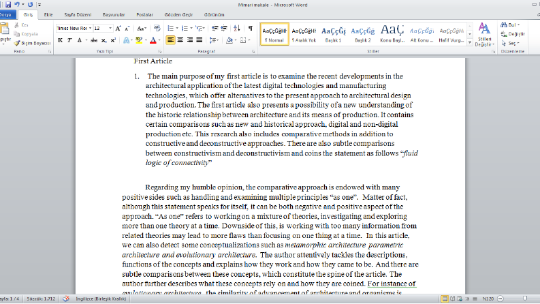The height and width of the screenshot is (304, 540).
Task: Activate Biçim Boyacısı format painter
Action: 32,43
